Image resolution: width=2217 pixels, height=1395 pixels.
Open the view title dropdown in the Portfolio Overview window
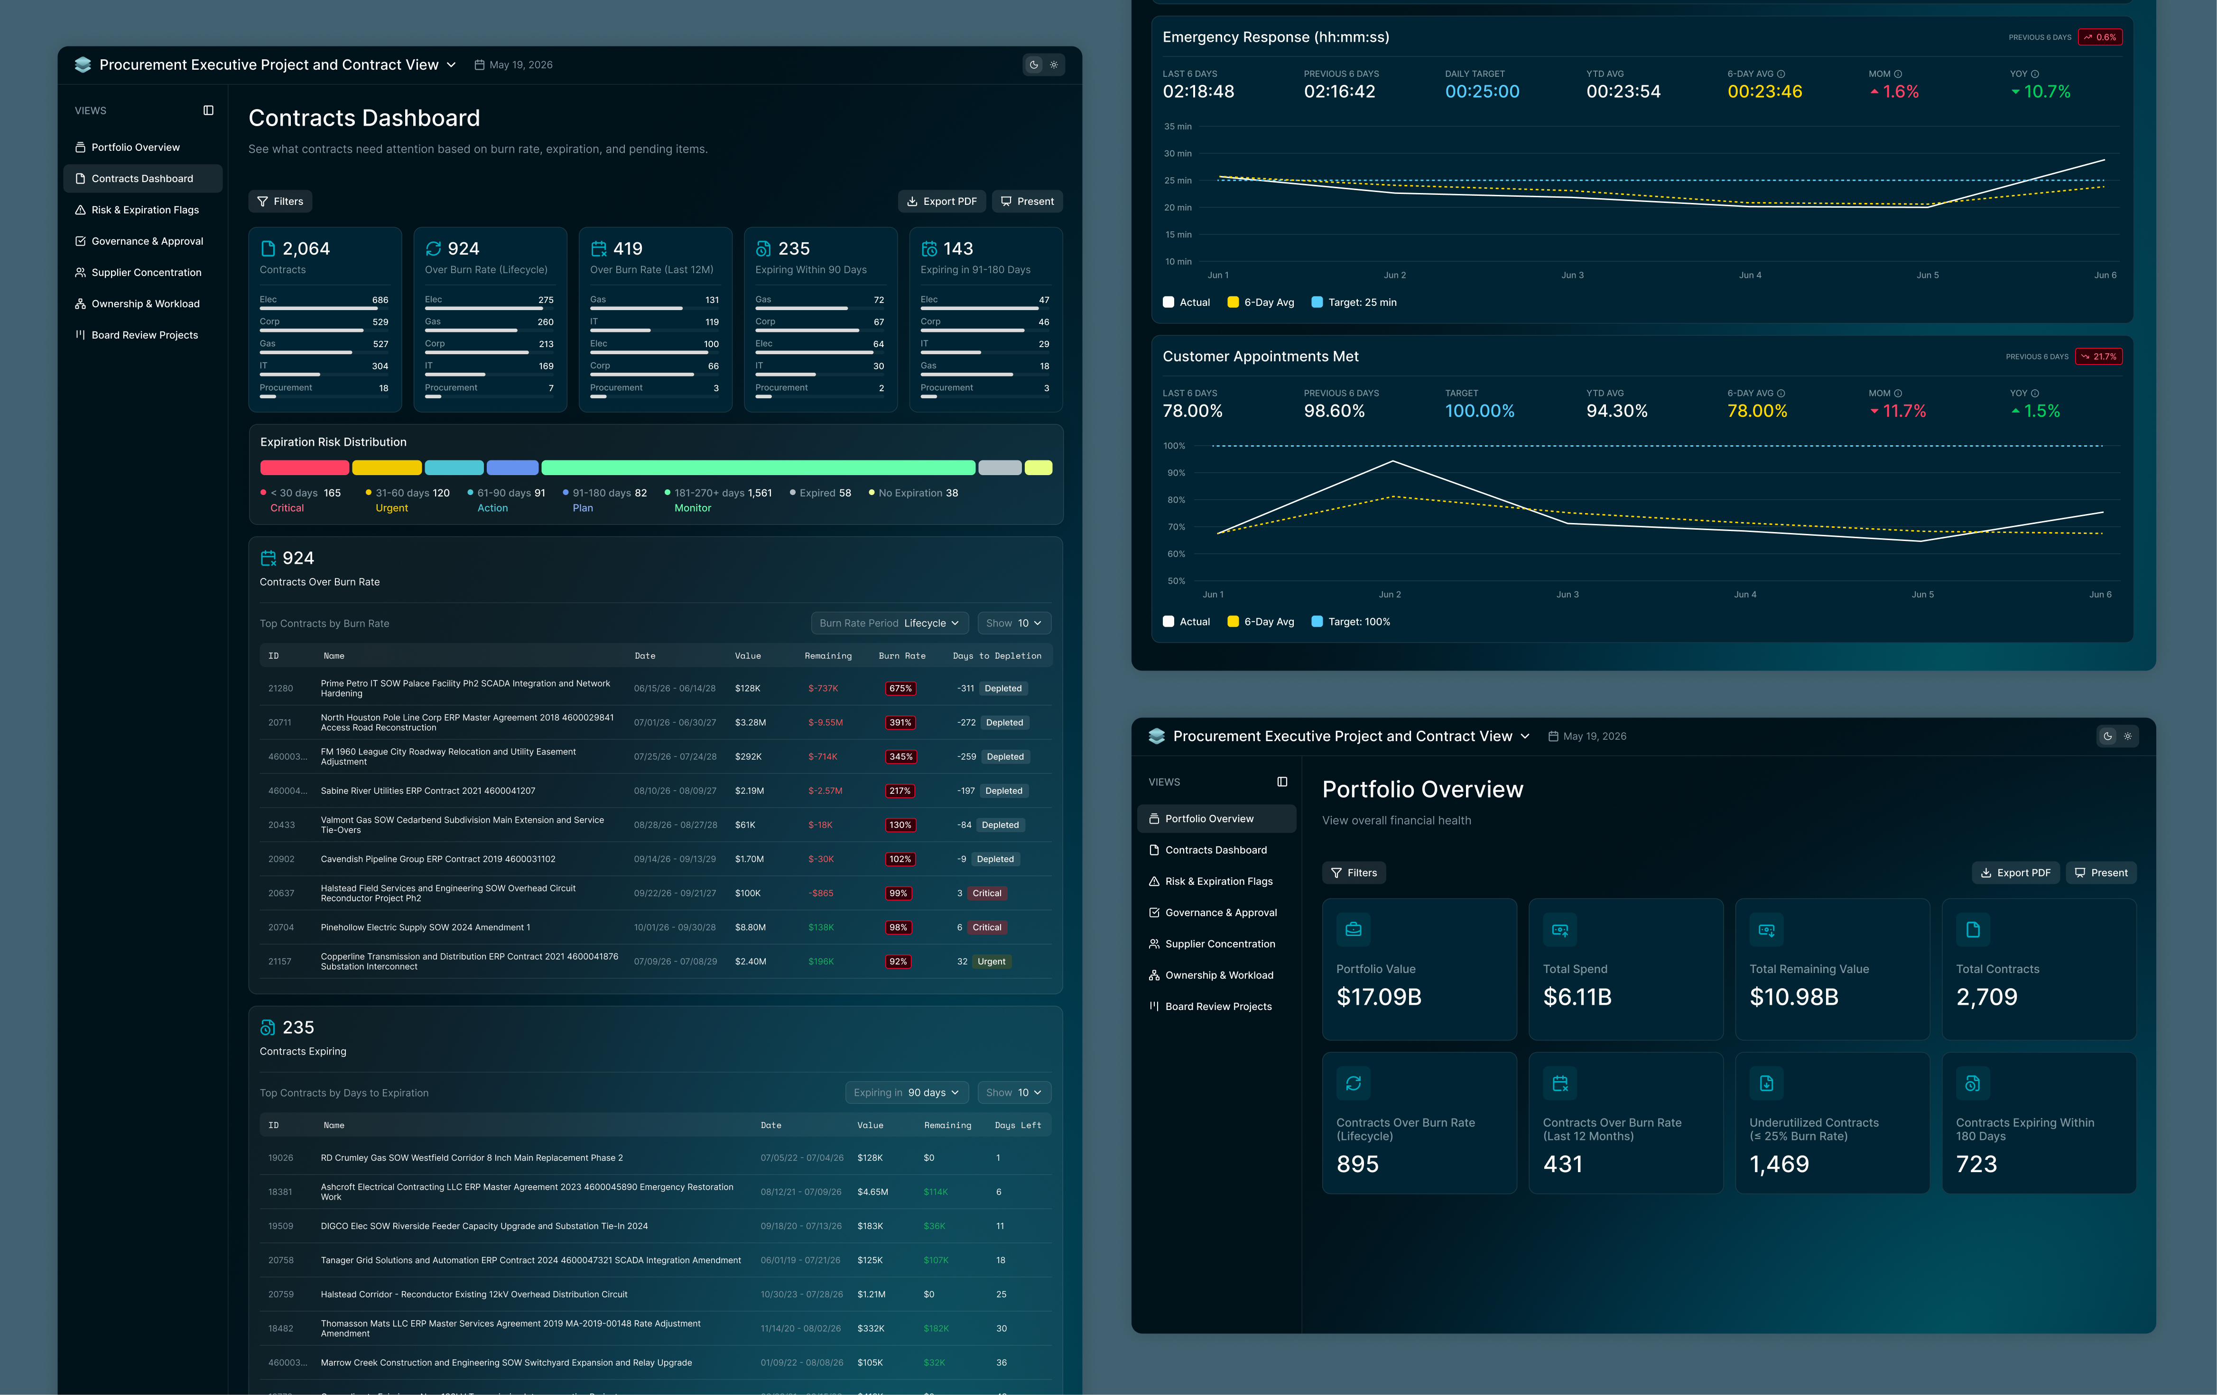[1352, 736]
